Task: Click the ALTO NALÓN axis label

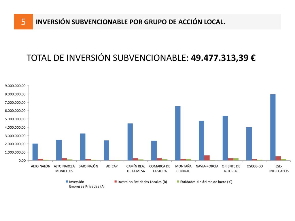Action: tap(41, 166)
